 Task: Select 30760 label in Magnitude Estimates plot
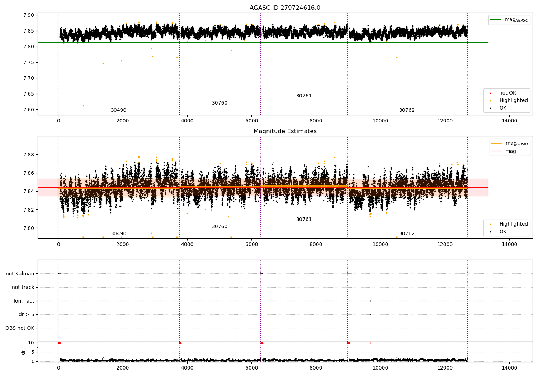[220, 227]
